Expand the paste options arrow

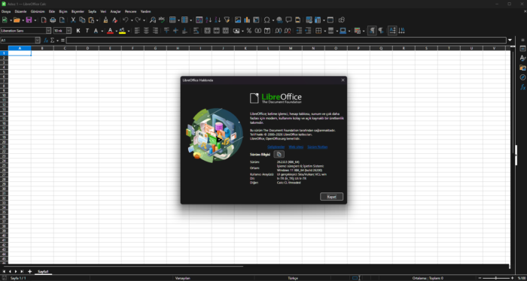click(97, 20)
